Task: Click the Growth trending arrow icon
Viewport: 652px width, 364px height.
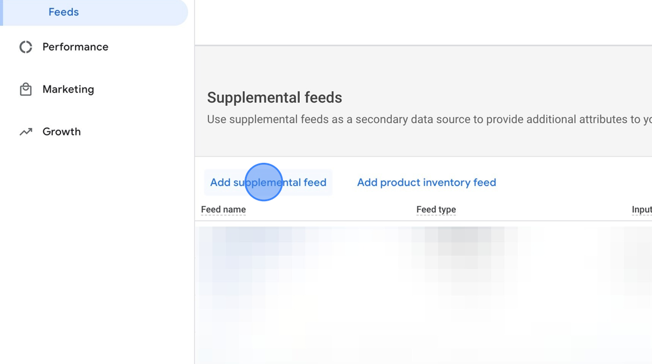Action: 26,132
